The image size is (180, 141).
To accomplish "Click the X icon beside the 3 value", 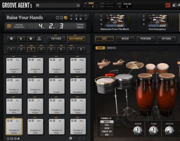I will click(x=80, y=19).
